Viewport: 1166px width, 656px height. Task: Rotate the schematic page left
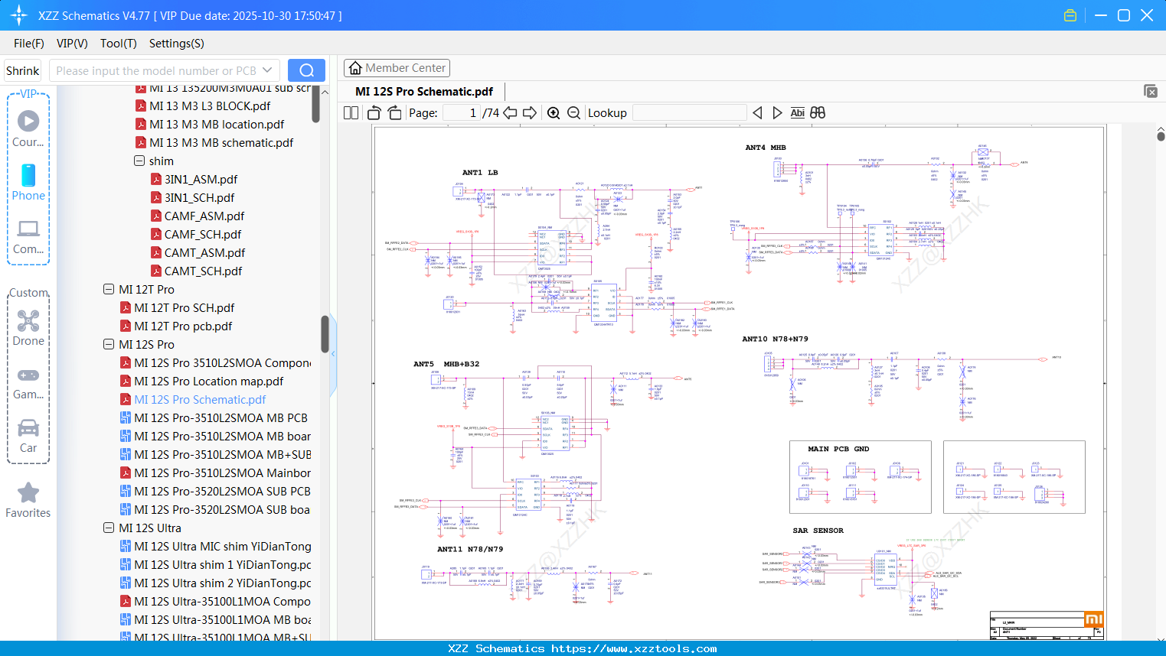373,112
